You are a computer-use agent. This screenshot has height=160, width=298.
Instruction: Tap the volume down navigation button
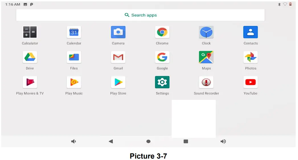point(73,142)
